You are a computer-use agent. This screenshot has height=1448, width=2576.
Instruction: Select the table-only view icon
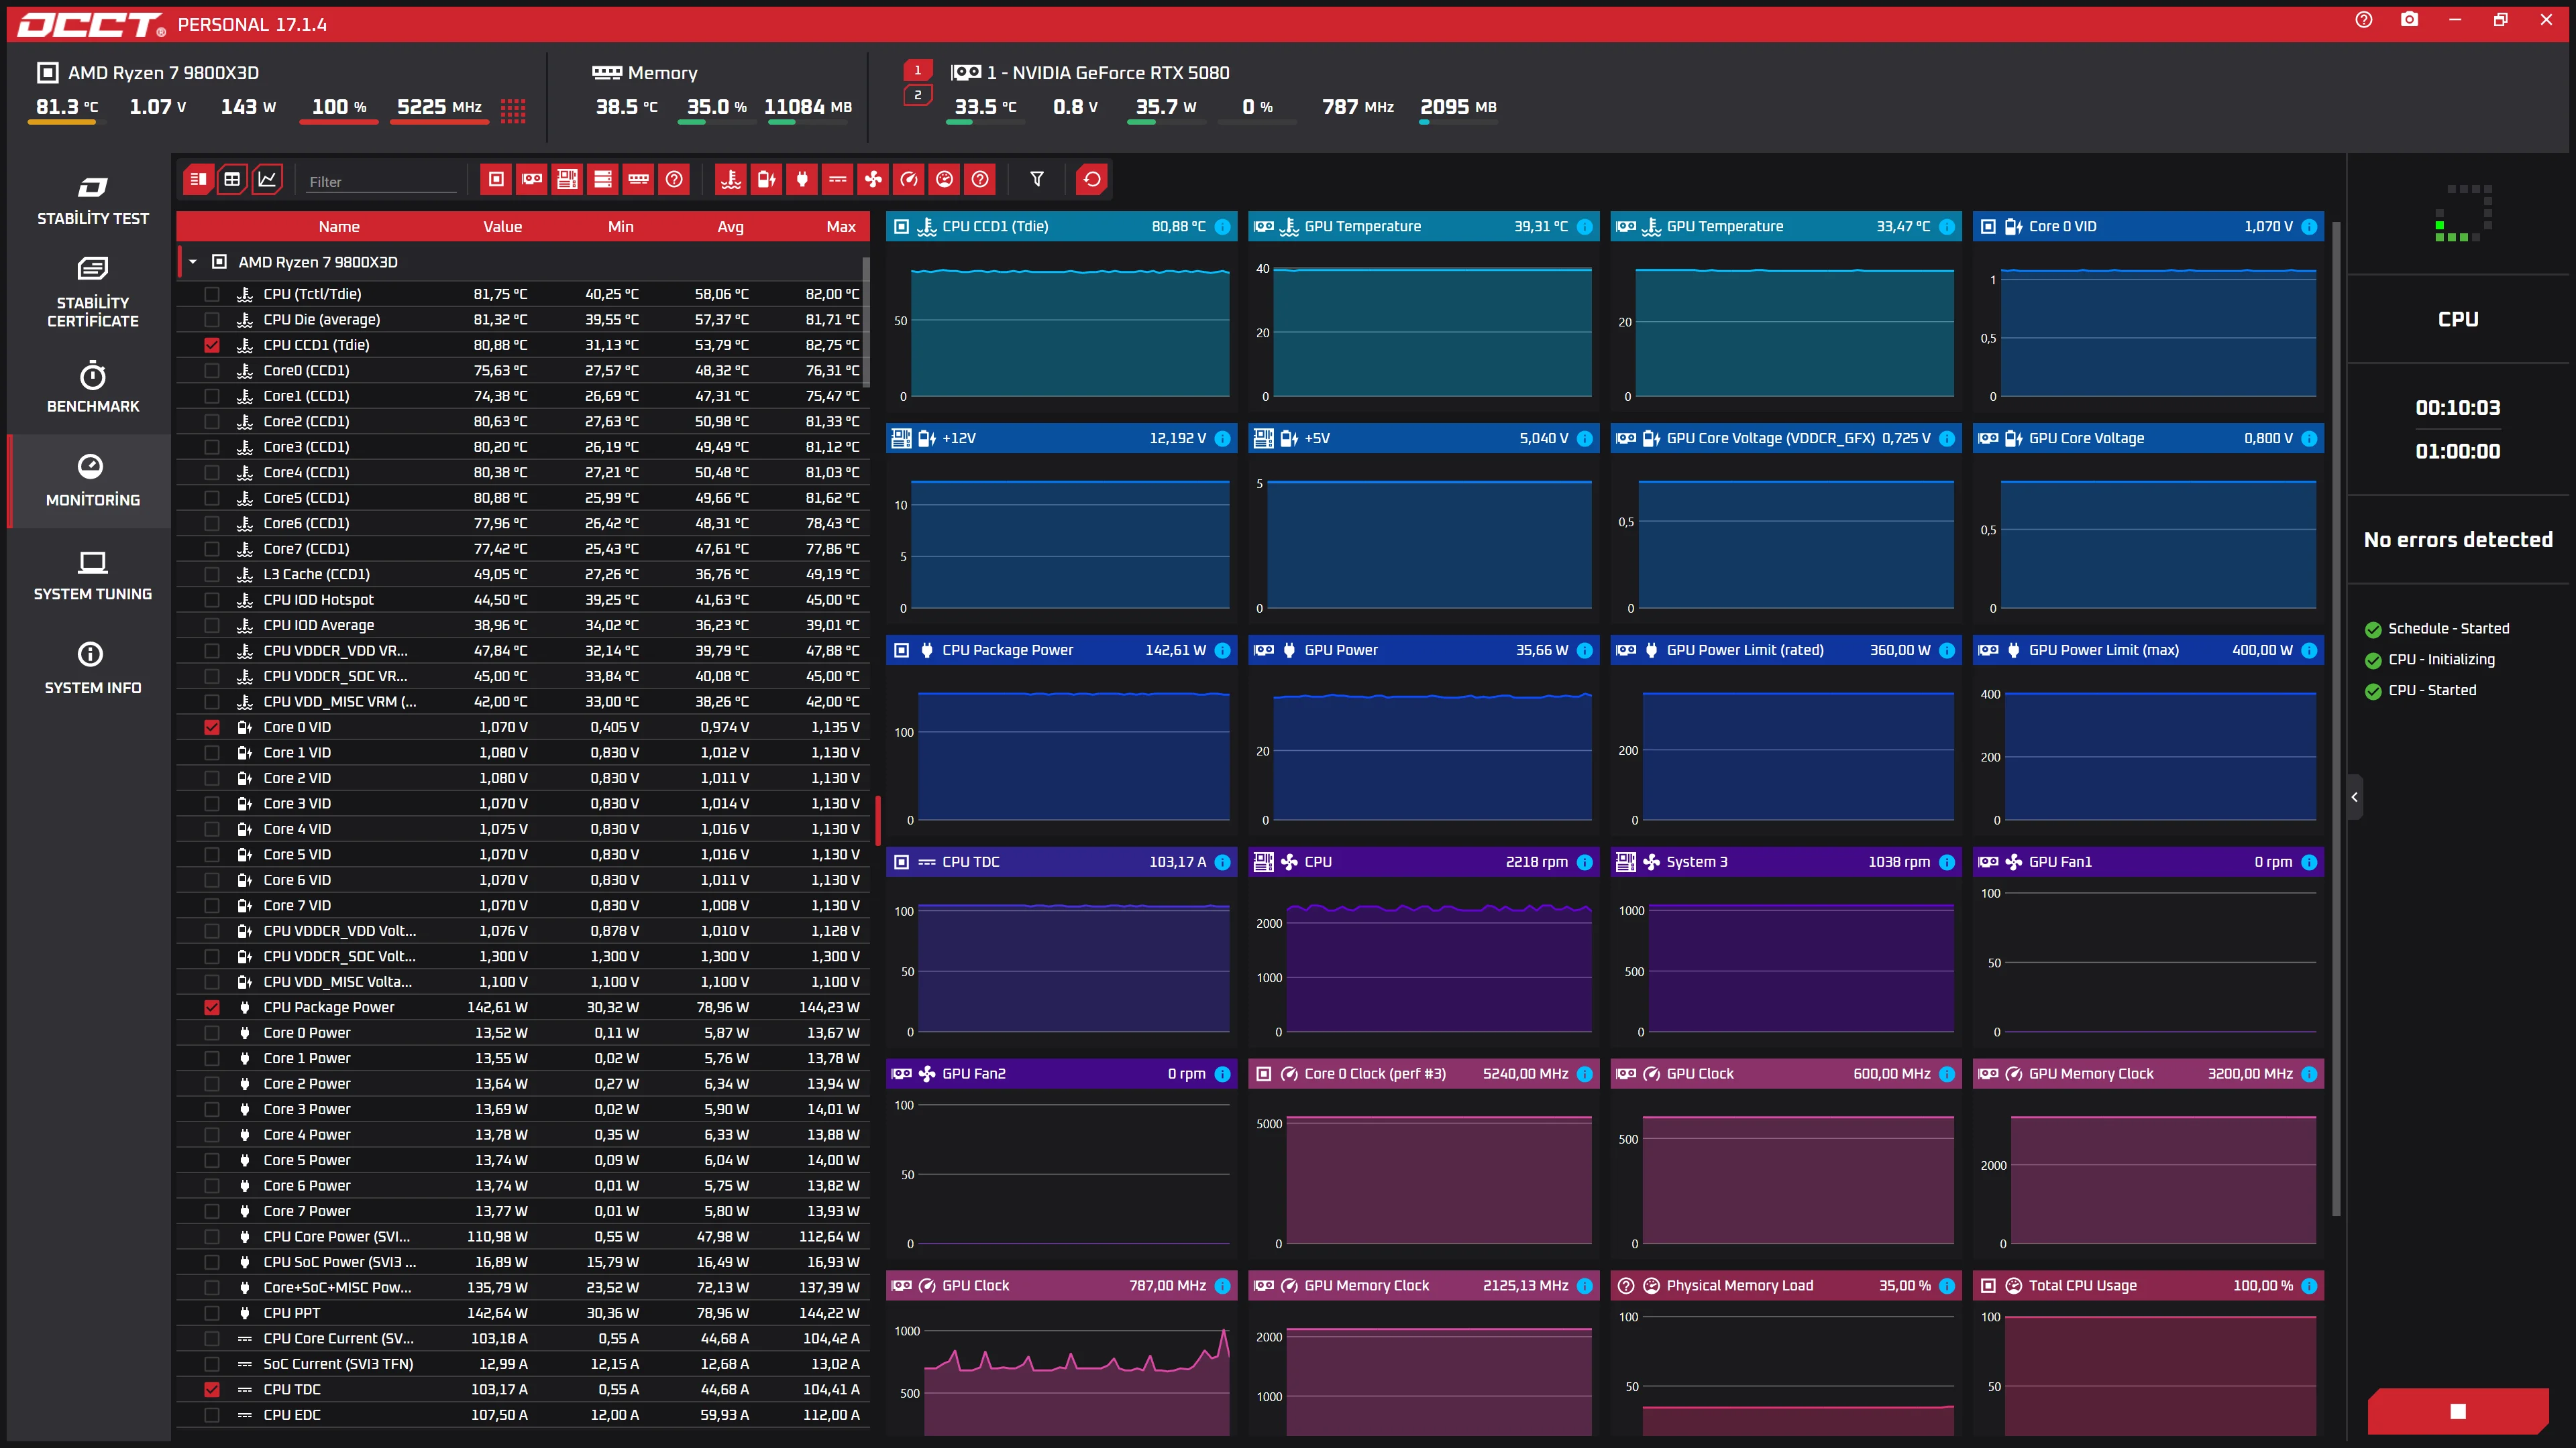[x=232, y=180]
